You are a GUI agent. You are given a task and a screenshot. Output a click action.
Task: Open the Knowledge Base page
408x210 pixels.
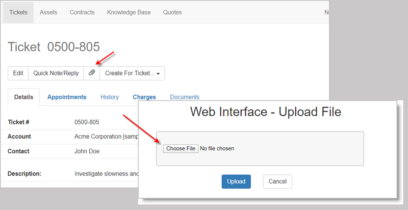129,12
